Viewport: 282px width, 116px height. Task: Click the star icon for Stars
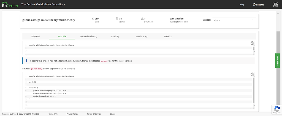pyautogui.click(x=93, y=18)
